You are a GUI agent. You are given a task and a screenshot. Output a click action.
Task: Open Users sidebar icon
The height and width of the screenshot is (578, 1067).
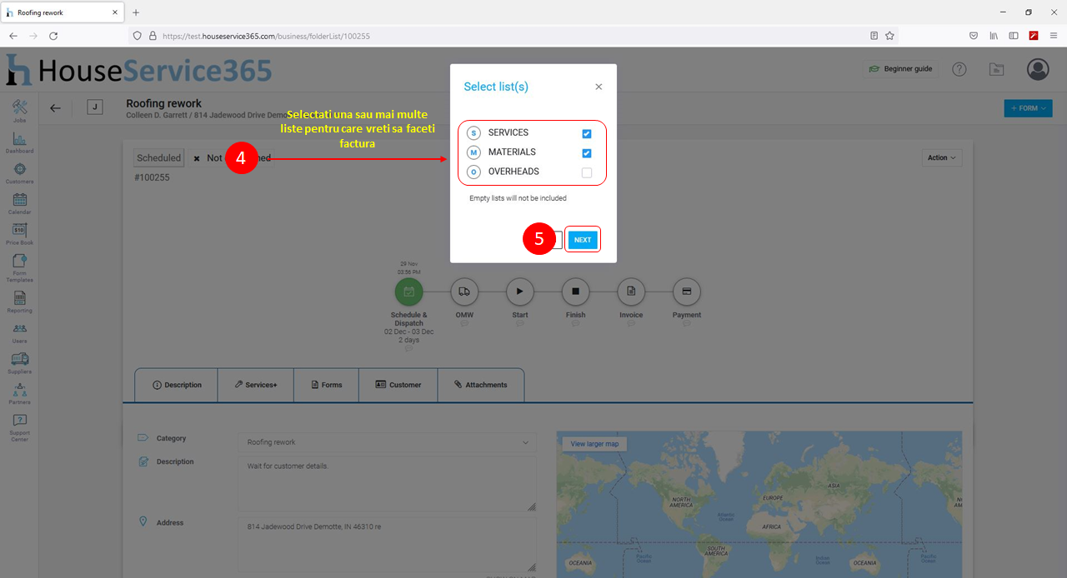20,332
